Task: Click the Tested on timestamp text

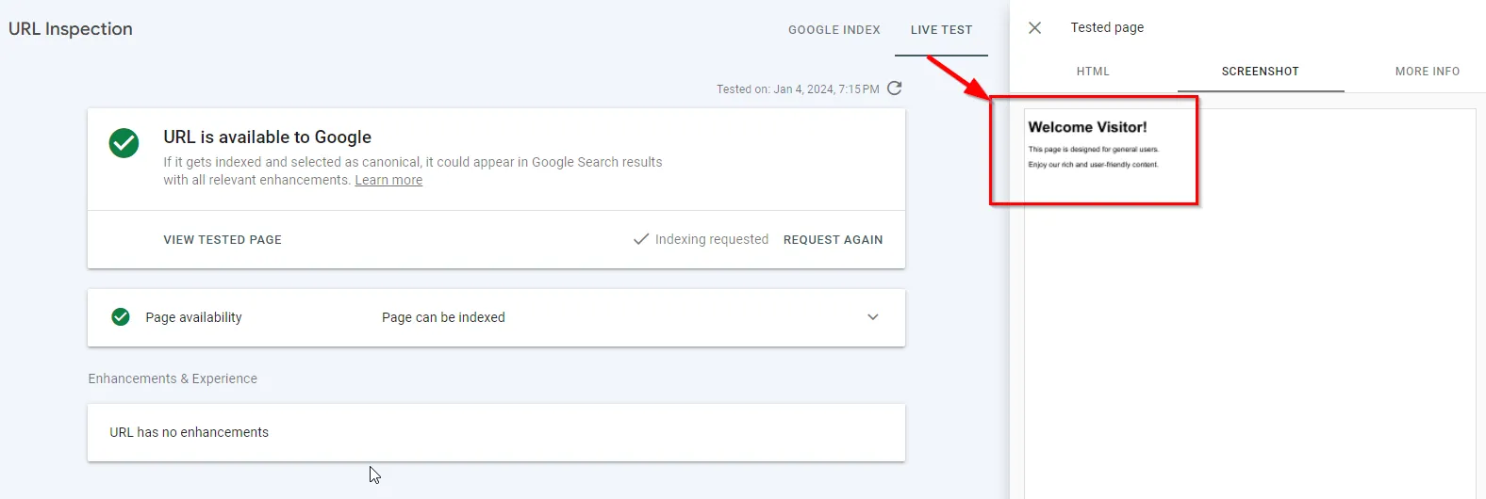Action: point(798,89)
